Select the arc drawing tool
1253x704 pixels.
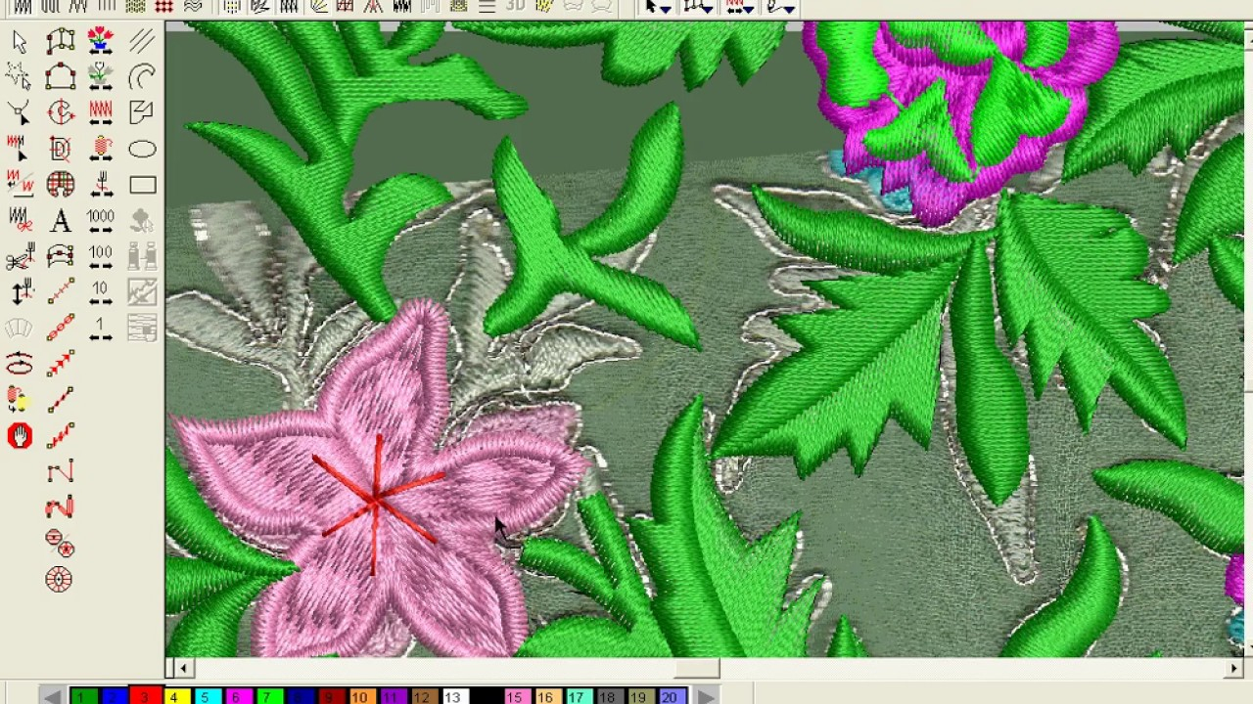coord(142,77)
